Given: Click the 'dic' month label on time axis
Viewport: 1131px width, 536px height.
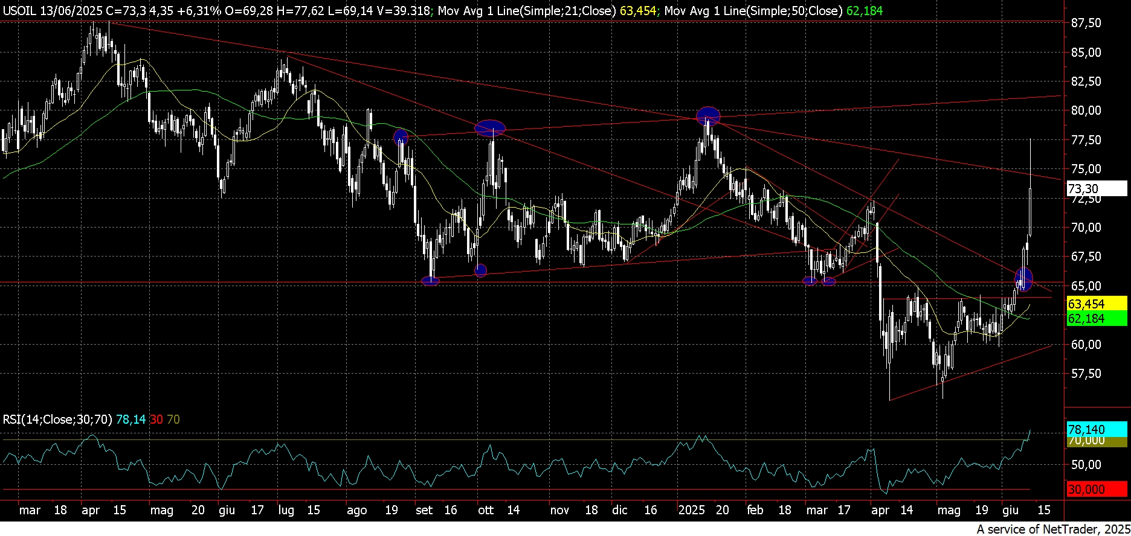Looking at the screenshot, I should pos(620,510).
